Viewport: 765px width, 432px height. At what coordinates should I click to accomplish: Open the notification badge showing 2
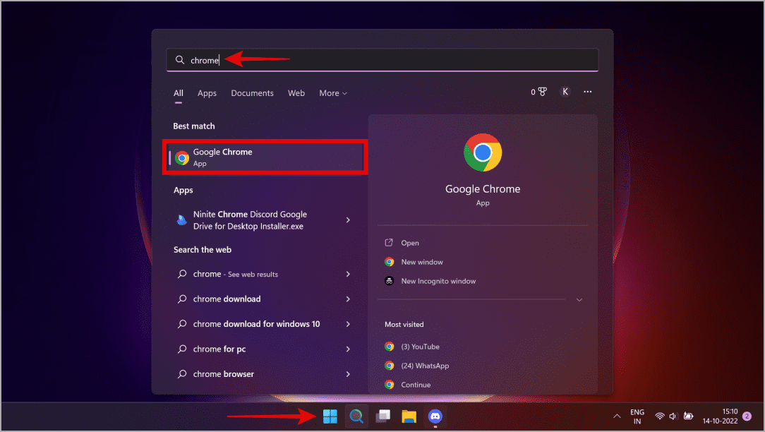point(747,416)
